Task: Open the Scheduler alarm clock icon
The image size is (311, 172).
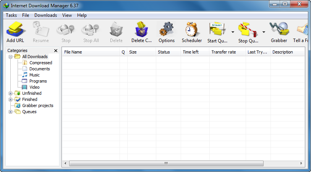Action: 192,29
